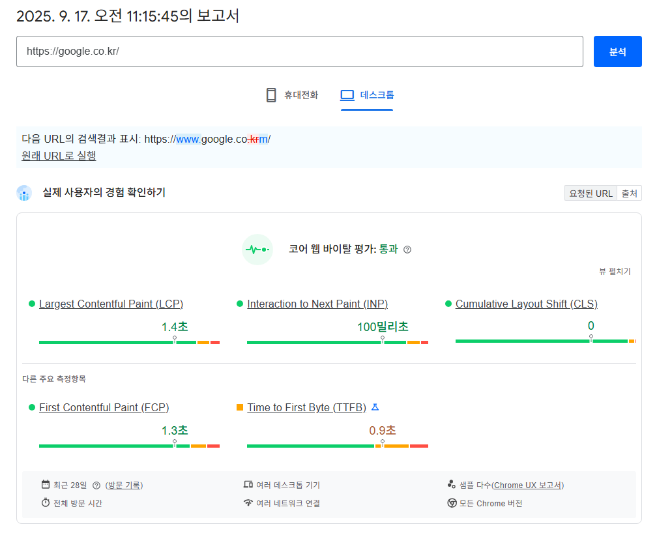Open the help icon next to 최근 28일
This screenshot has height=535, width=657.
[96, 485]
